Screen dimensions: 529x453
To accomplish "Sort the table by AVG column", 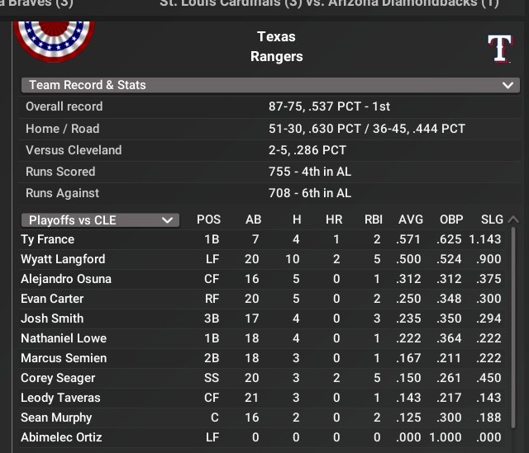I will [410, 219].
